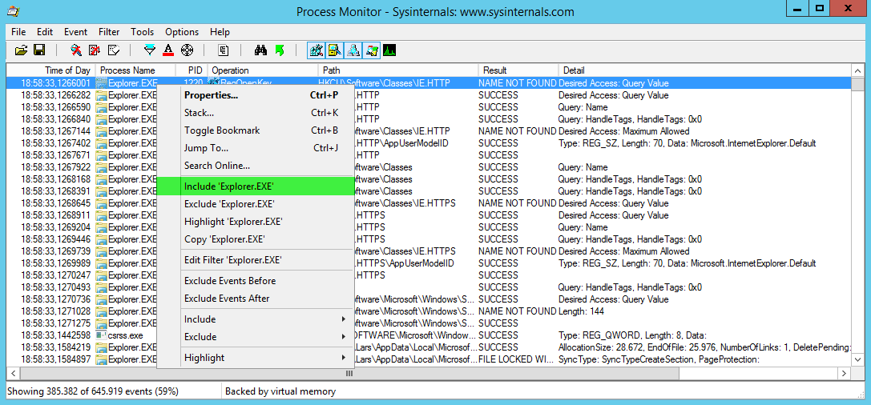Image resolution: width=871 pixels, height=405 pixels.
Task: Click the PID column header
Action: point(192,70)
